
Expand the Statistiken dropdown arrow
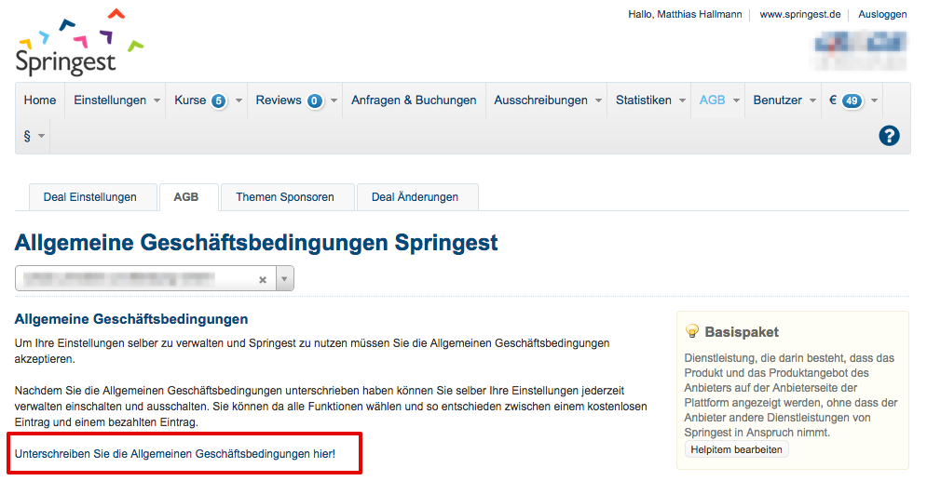682,100
